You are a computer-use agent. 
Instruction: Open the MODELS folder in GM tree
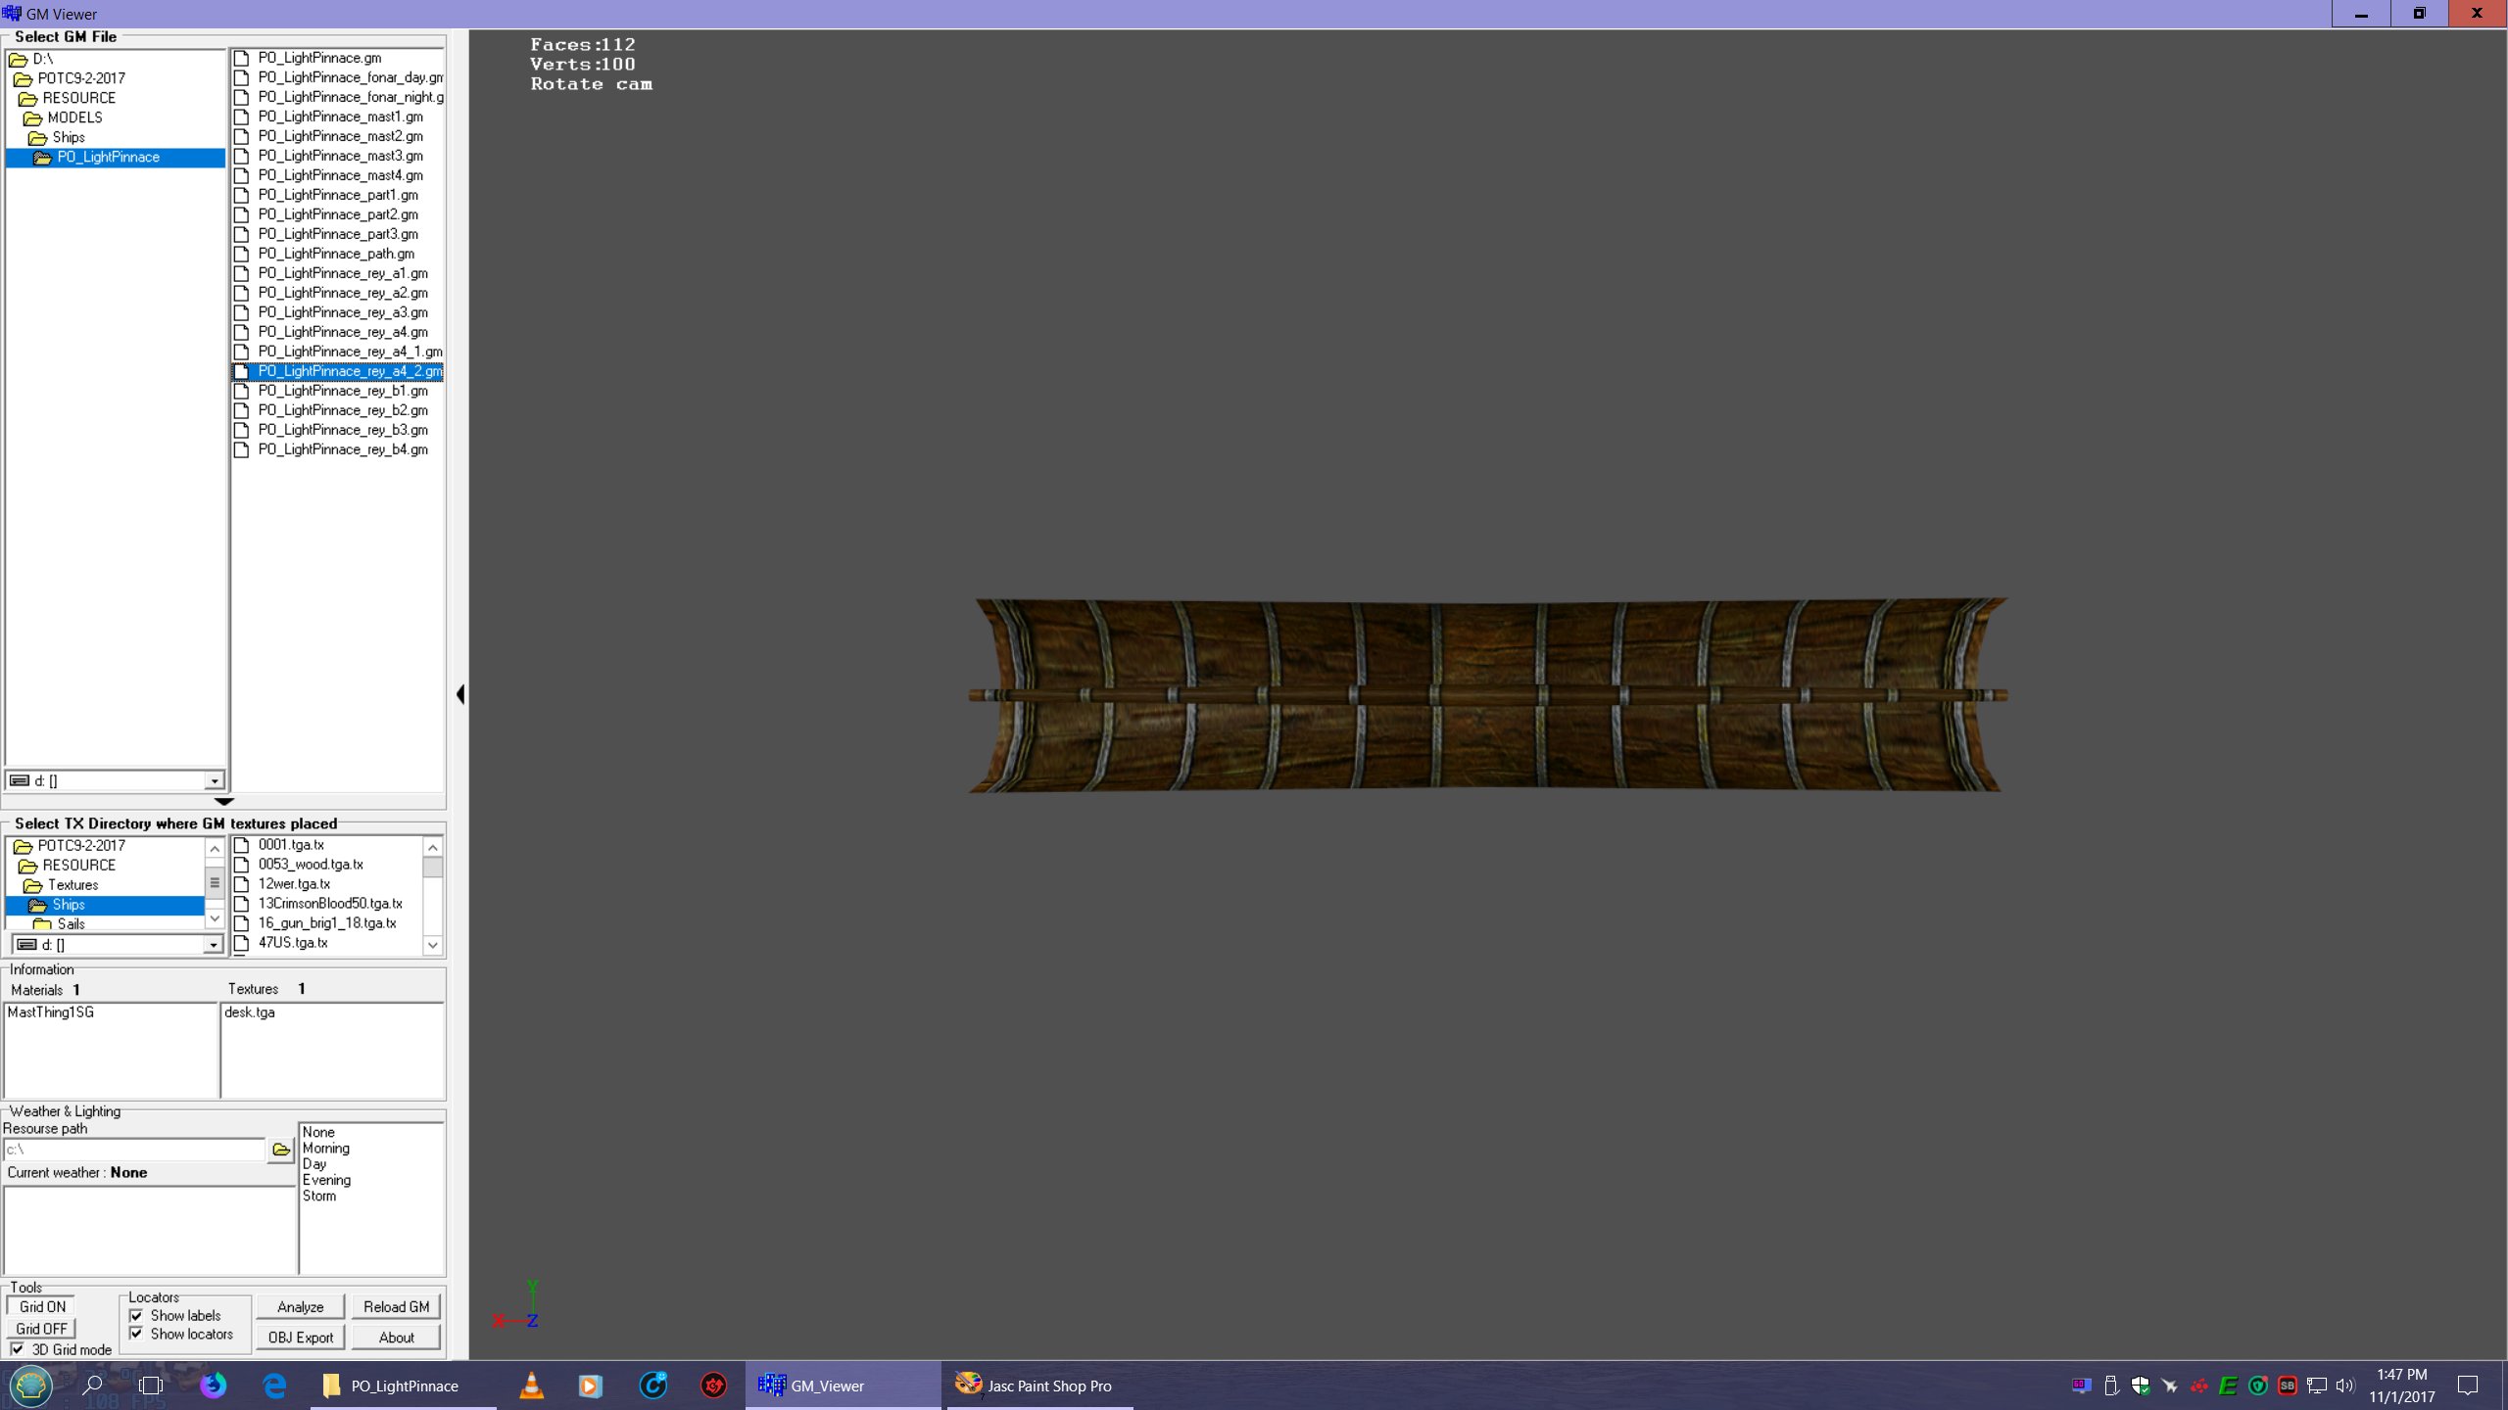point(74,117)
